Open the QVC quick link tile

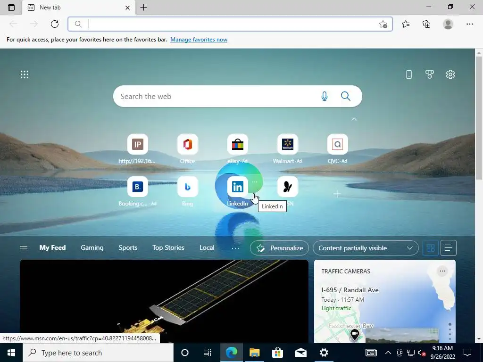tap(337, 148)
